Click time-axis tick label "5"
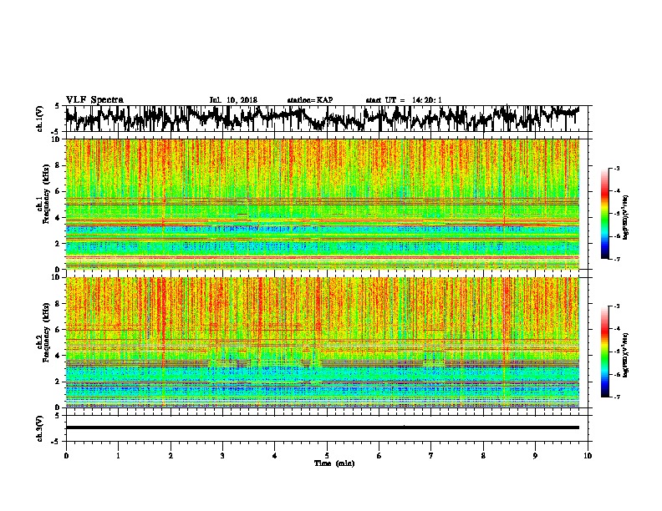This screenshot has height=511, width=662. coord(327,456)
